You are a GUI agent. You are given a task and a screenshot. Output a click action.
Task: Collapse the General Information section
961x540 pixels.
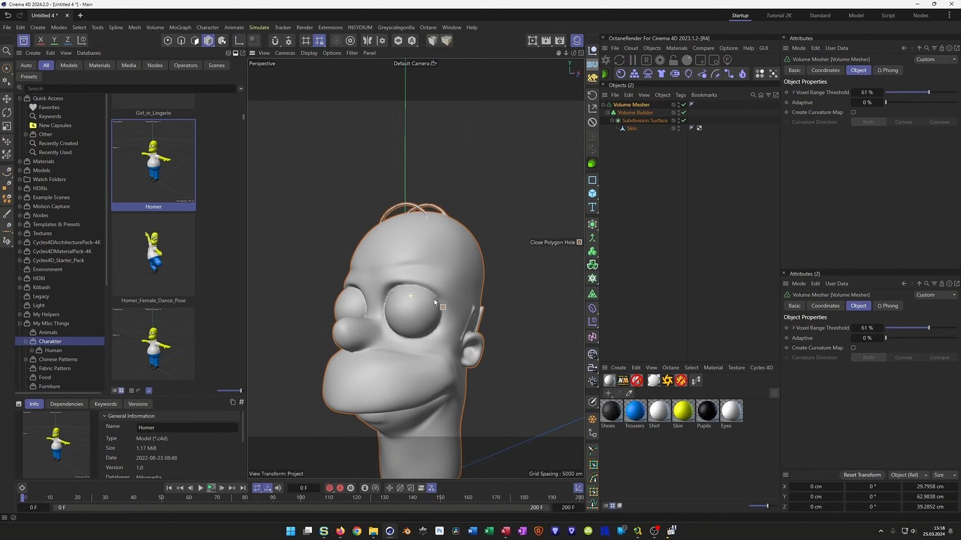click(x=104, y=416)
